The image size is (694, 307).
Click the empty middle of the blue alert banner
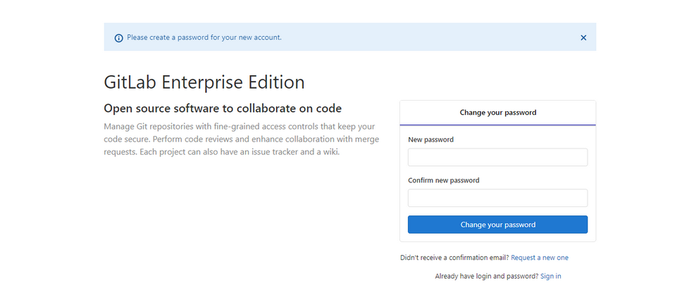(423, 37)
